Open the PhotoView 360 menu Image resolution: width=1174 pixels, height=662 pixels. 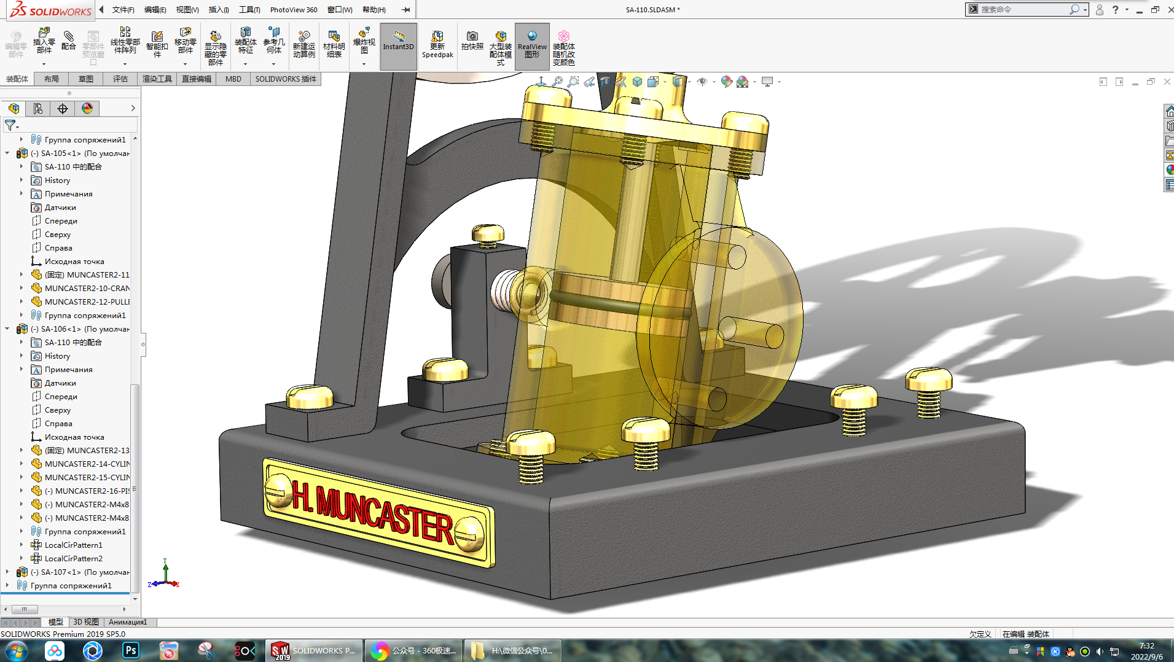[x=294, y=9]
